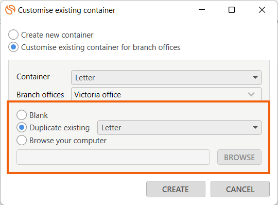Close the dialog with the X icon
The image size is (278, 205).
(262, 10)
